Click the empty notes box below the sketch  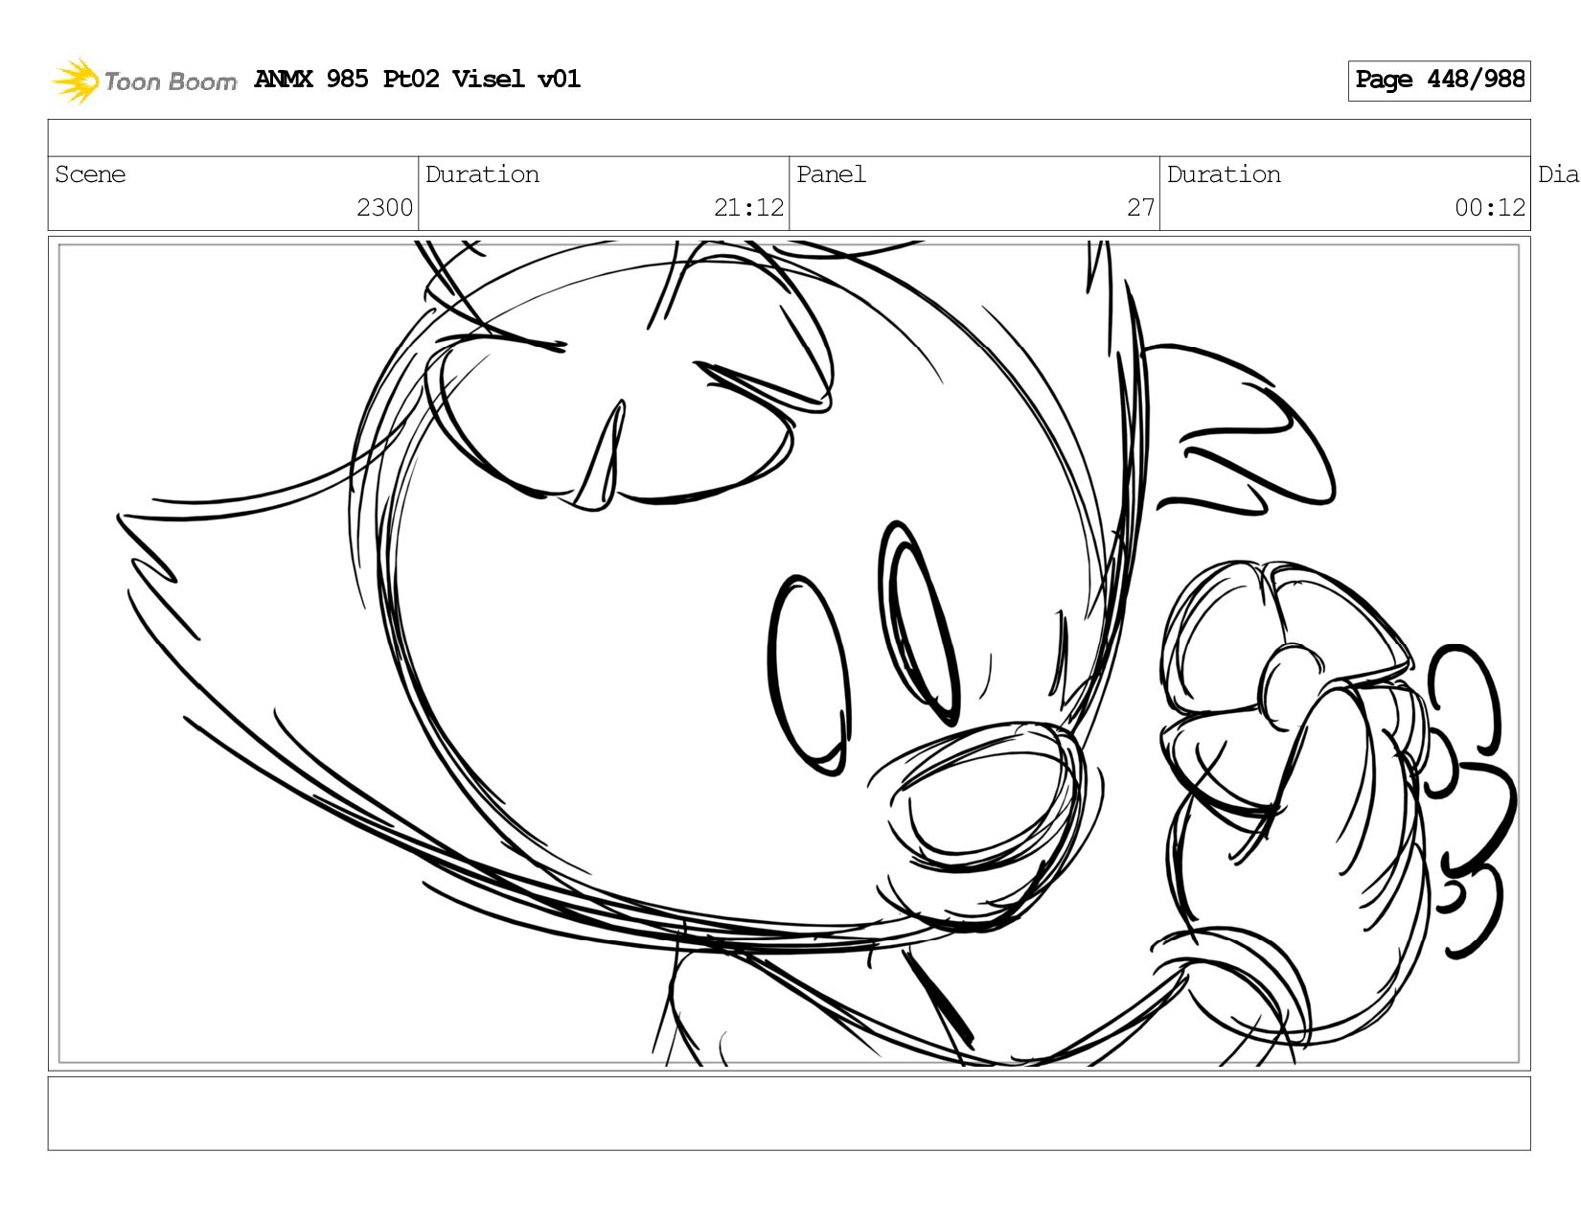[x=789, y=1114]
